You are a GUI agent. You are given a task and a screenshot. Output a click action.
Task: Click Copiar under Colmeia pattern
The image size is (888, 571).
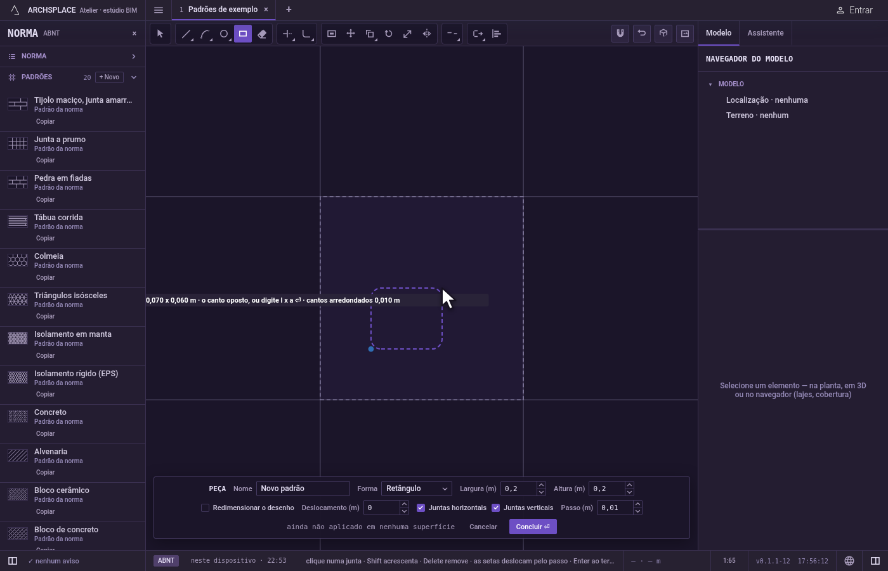click(45, 277)
